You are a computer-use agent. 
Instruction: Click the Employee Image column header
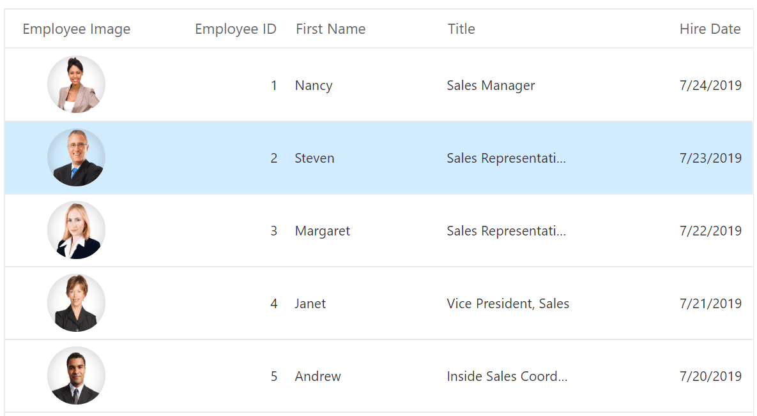coord(76,29)
